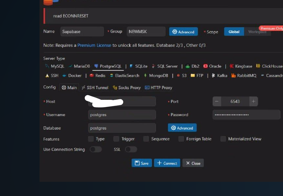The width and height of the screenshot is (283, 196).
Task: Enable the Foreign Table checkbox
Action: (181, 139)
